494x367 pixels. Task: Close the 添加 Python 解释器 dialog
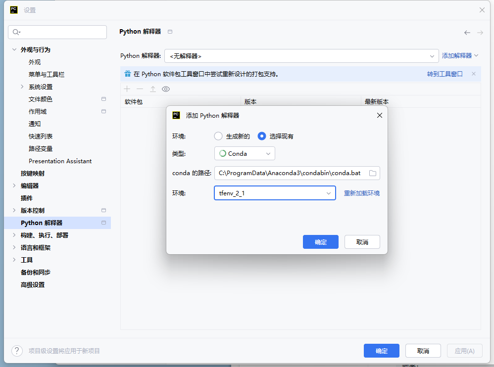(x=380, y=115)
